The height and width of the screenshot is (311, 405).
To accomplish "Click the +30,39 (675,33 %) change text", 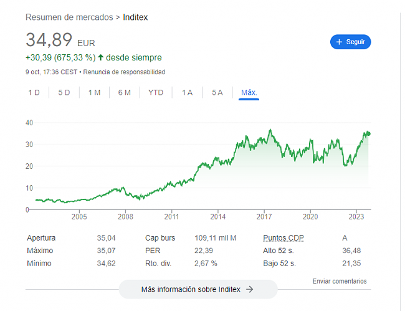I will pos(60,57).
